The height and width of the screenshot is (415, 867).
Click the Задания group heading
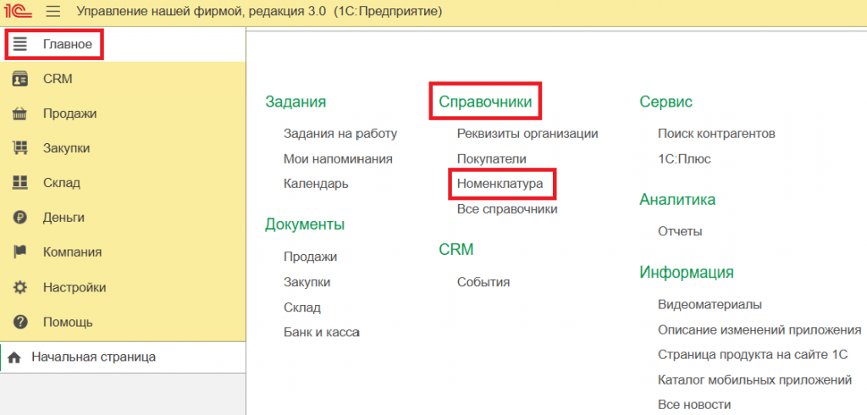coord(295,102)
